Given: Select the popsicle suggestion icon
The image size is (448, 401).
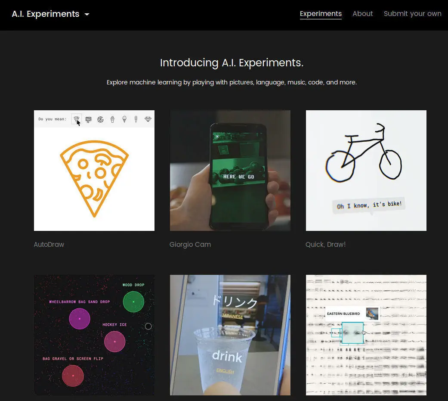Looking at the screenshot, I should coord(136,119).
